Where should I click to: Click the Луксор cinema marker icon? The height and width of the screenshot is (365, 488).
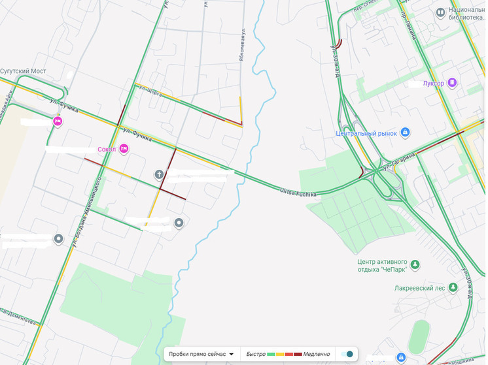coord(452,83)
